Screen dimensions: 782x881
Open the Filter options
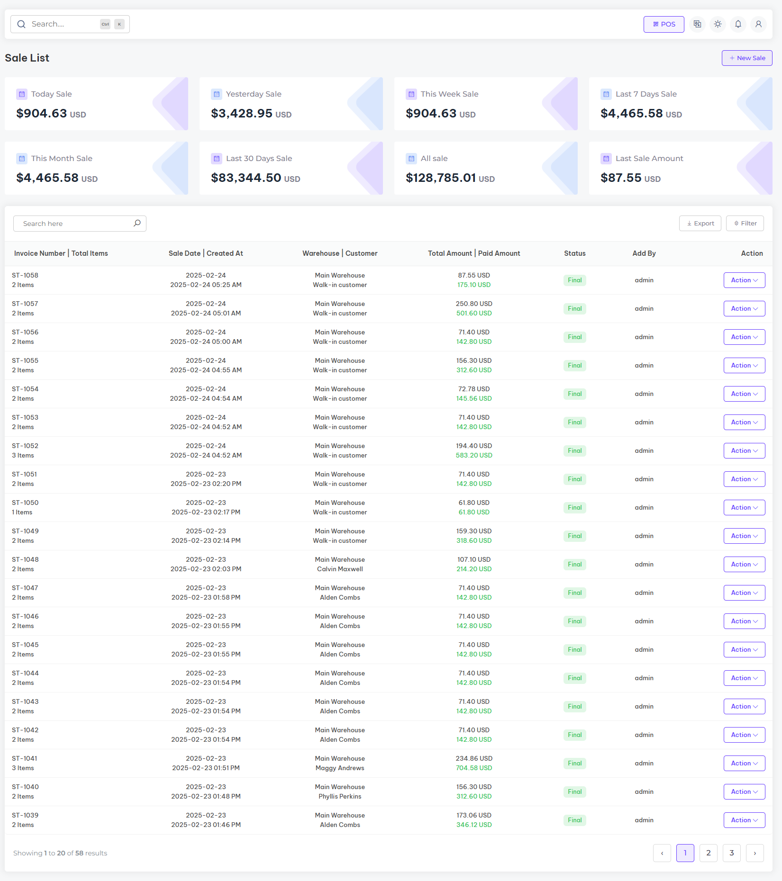tap(745, 224)
